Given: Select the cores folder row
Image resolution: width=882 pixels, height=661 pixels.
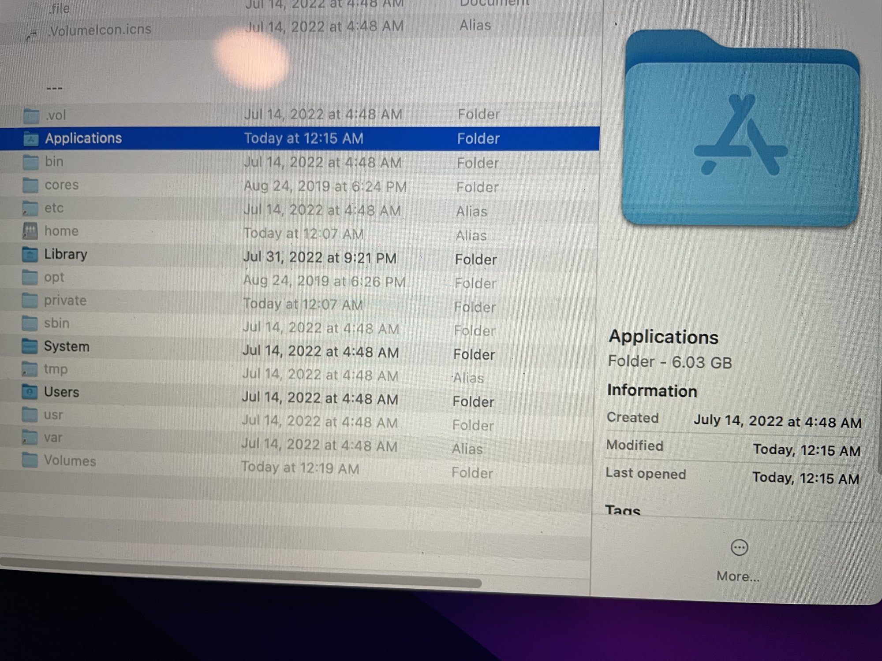Looking at the screenshot, I should pyautogui.click(x=61, y=185).
